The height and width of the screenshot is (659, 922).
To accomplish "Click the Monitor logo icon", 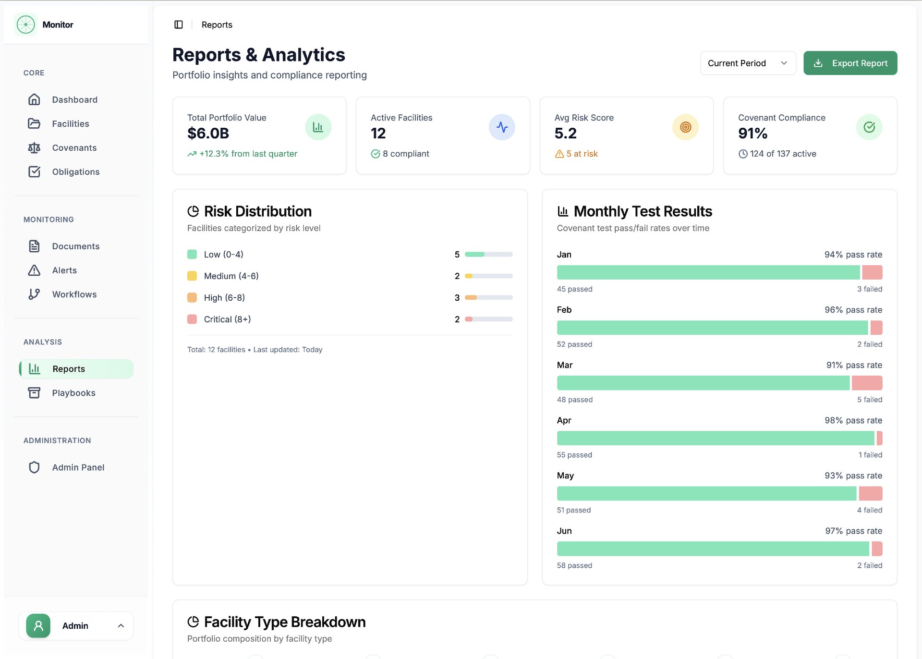I will tap(25, 24).
